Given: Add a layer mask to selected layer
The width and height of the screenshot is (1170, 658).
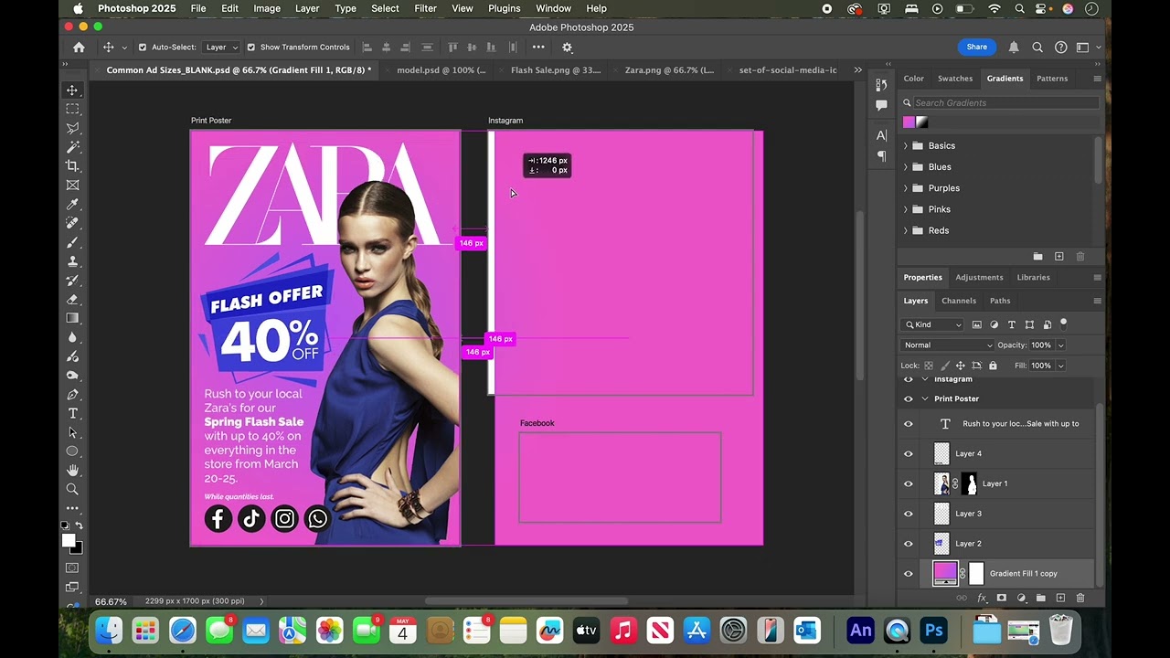Looking at the screenshot, I should [x=1002, y=599].
